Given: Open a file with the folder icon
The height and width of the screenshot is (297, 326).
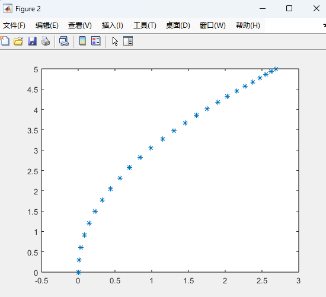Looking at the screenshot, I should (x=18, y=41).
